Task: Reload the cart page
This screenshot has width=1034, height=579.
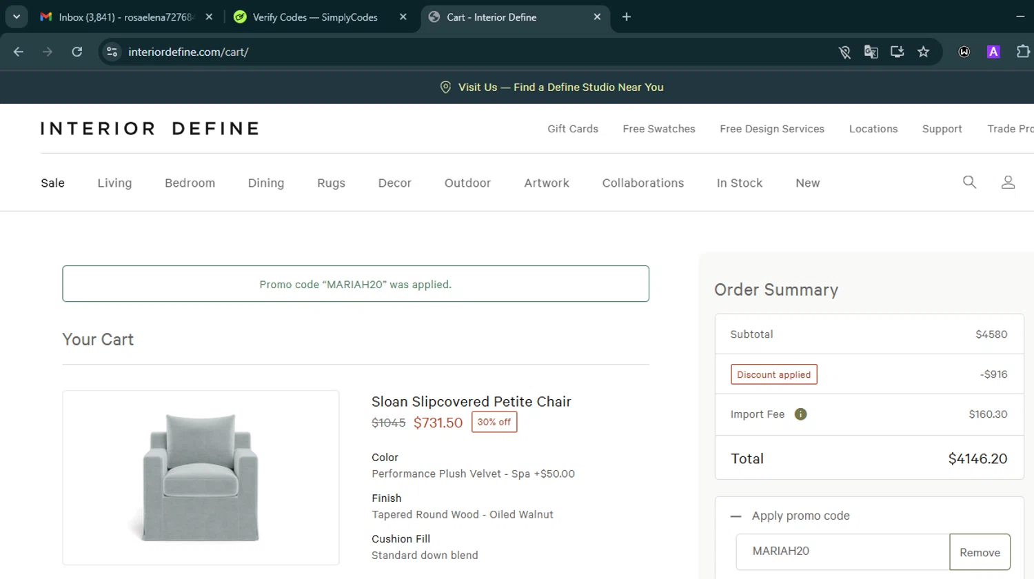Action: [77, 52]
